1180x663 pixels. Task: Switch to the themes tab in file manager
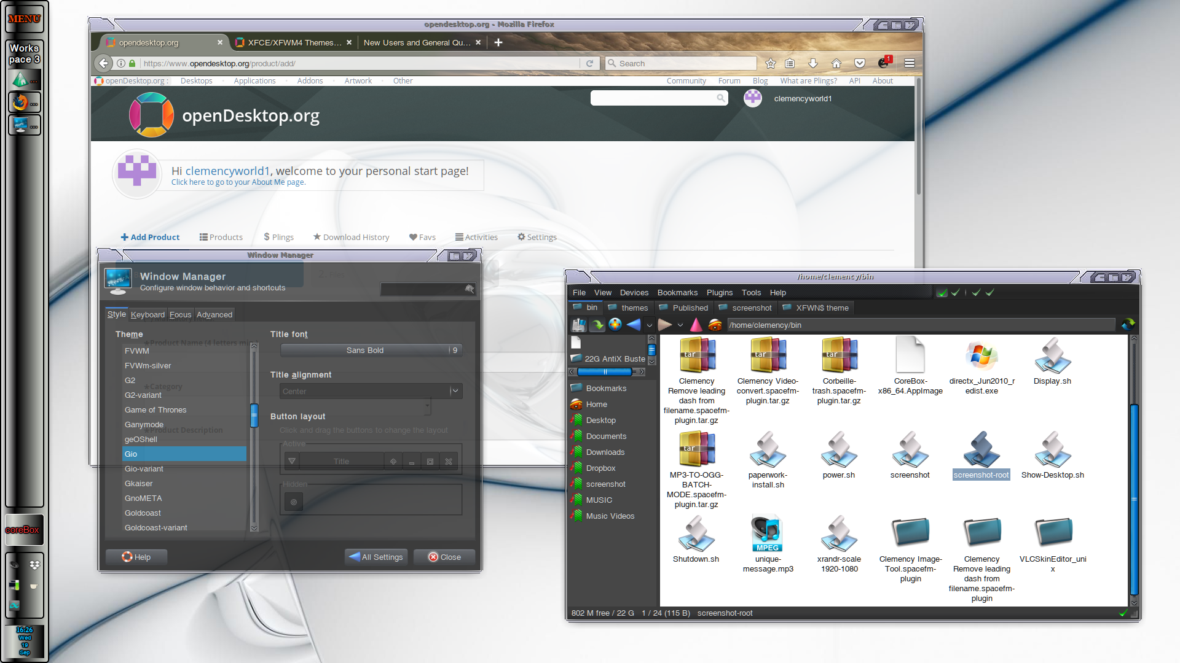click(628, 308)
